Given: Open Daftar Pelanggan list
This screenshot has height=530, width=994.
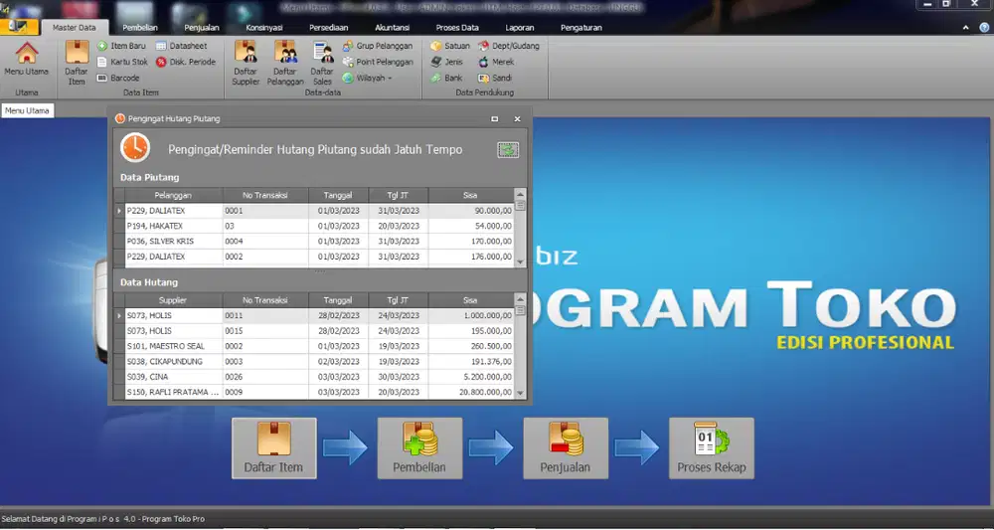Looking at the screenshot, I should point(285,62).
